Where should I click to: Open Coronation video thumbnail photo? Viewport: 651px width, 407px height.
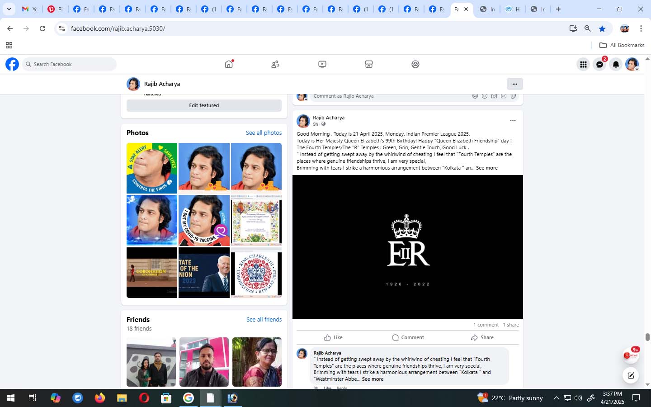tap(152, 273)
